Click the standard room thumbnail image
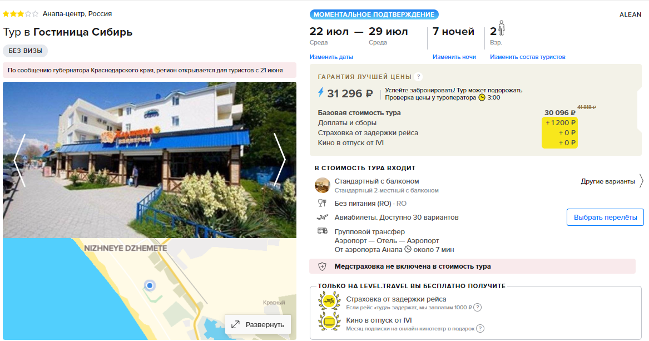 [x=322, y=185]
